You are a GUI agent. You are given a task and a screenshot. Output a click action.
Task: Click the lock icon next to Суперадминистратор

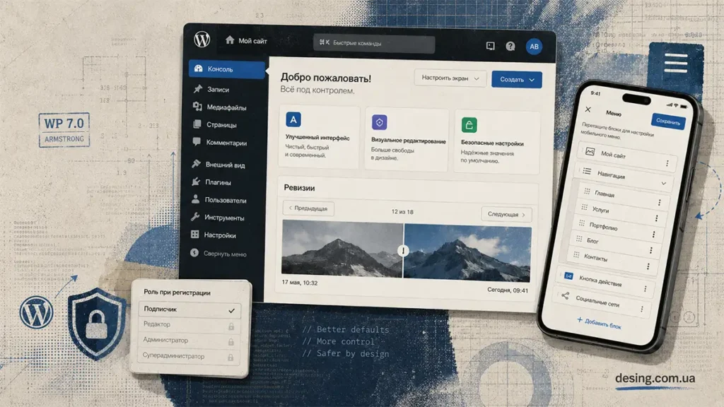point(230,358)
